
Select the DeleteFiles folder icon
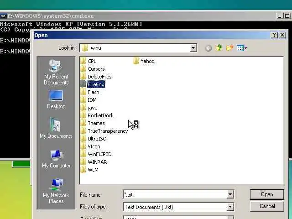(x=83, y=77)
